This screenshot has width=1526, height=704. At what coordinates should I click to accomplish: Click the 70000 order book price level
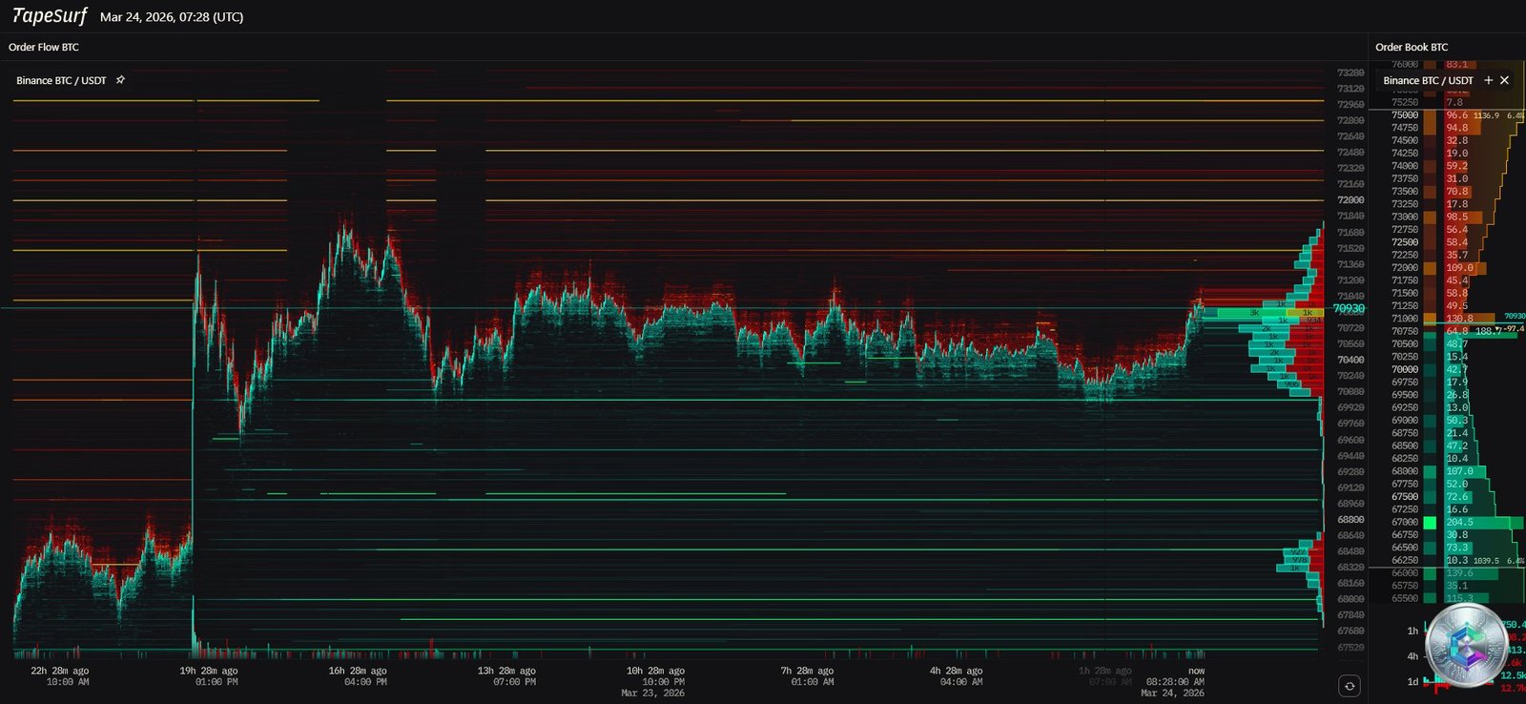click(x=1405, y=369)
